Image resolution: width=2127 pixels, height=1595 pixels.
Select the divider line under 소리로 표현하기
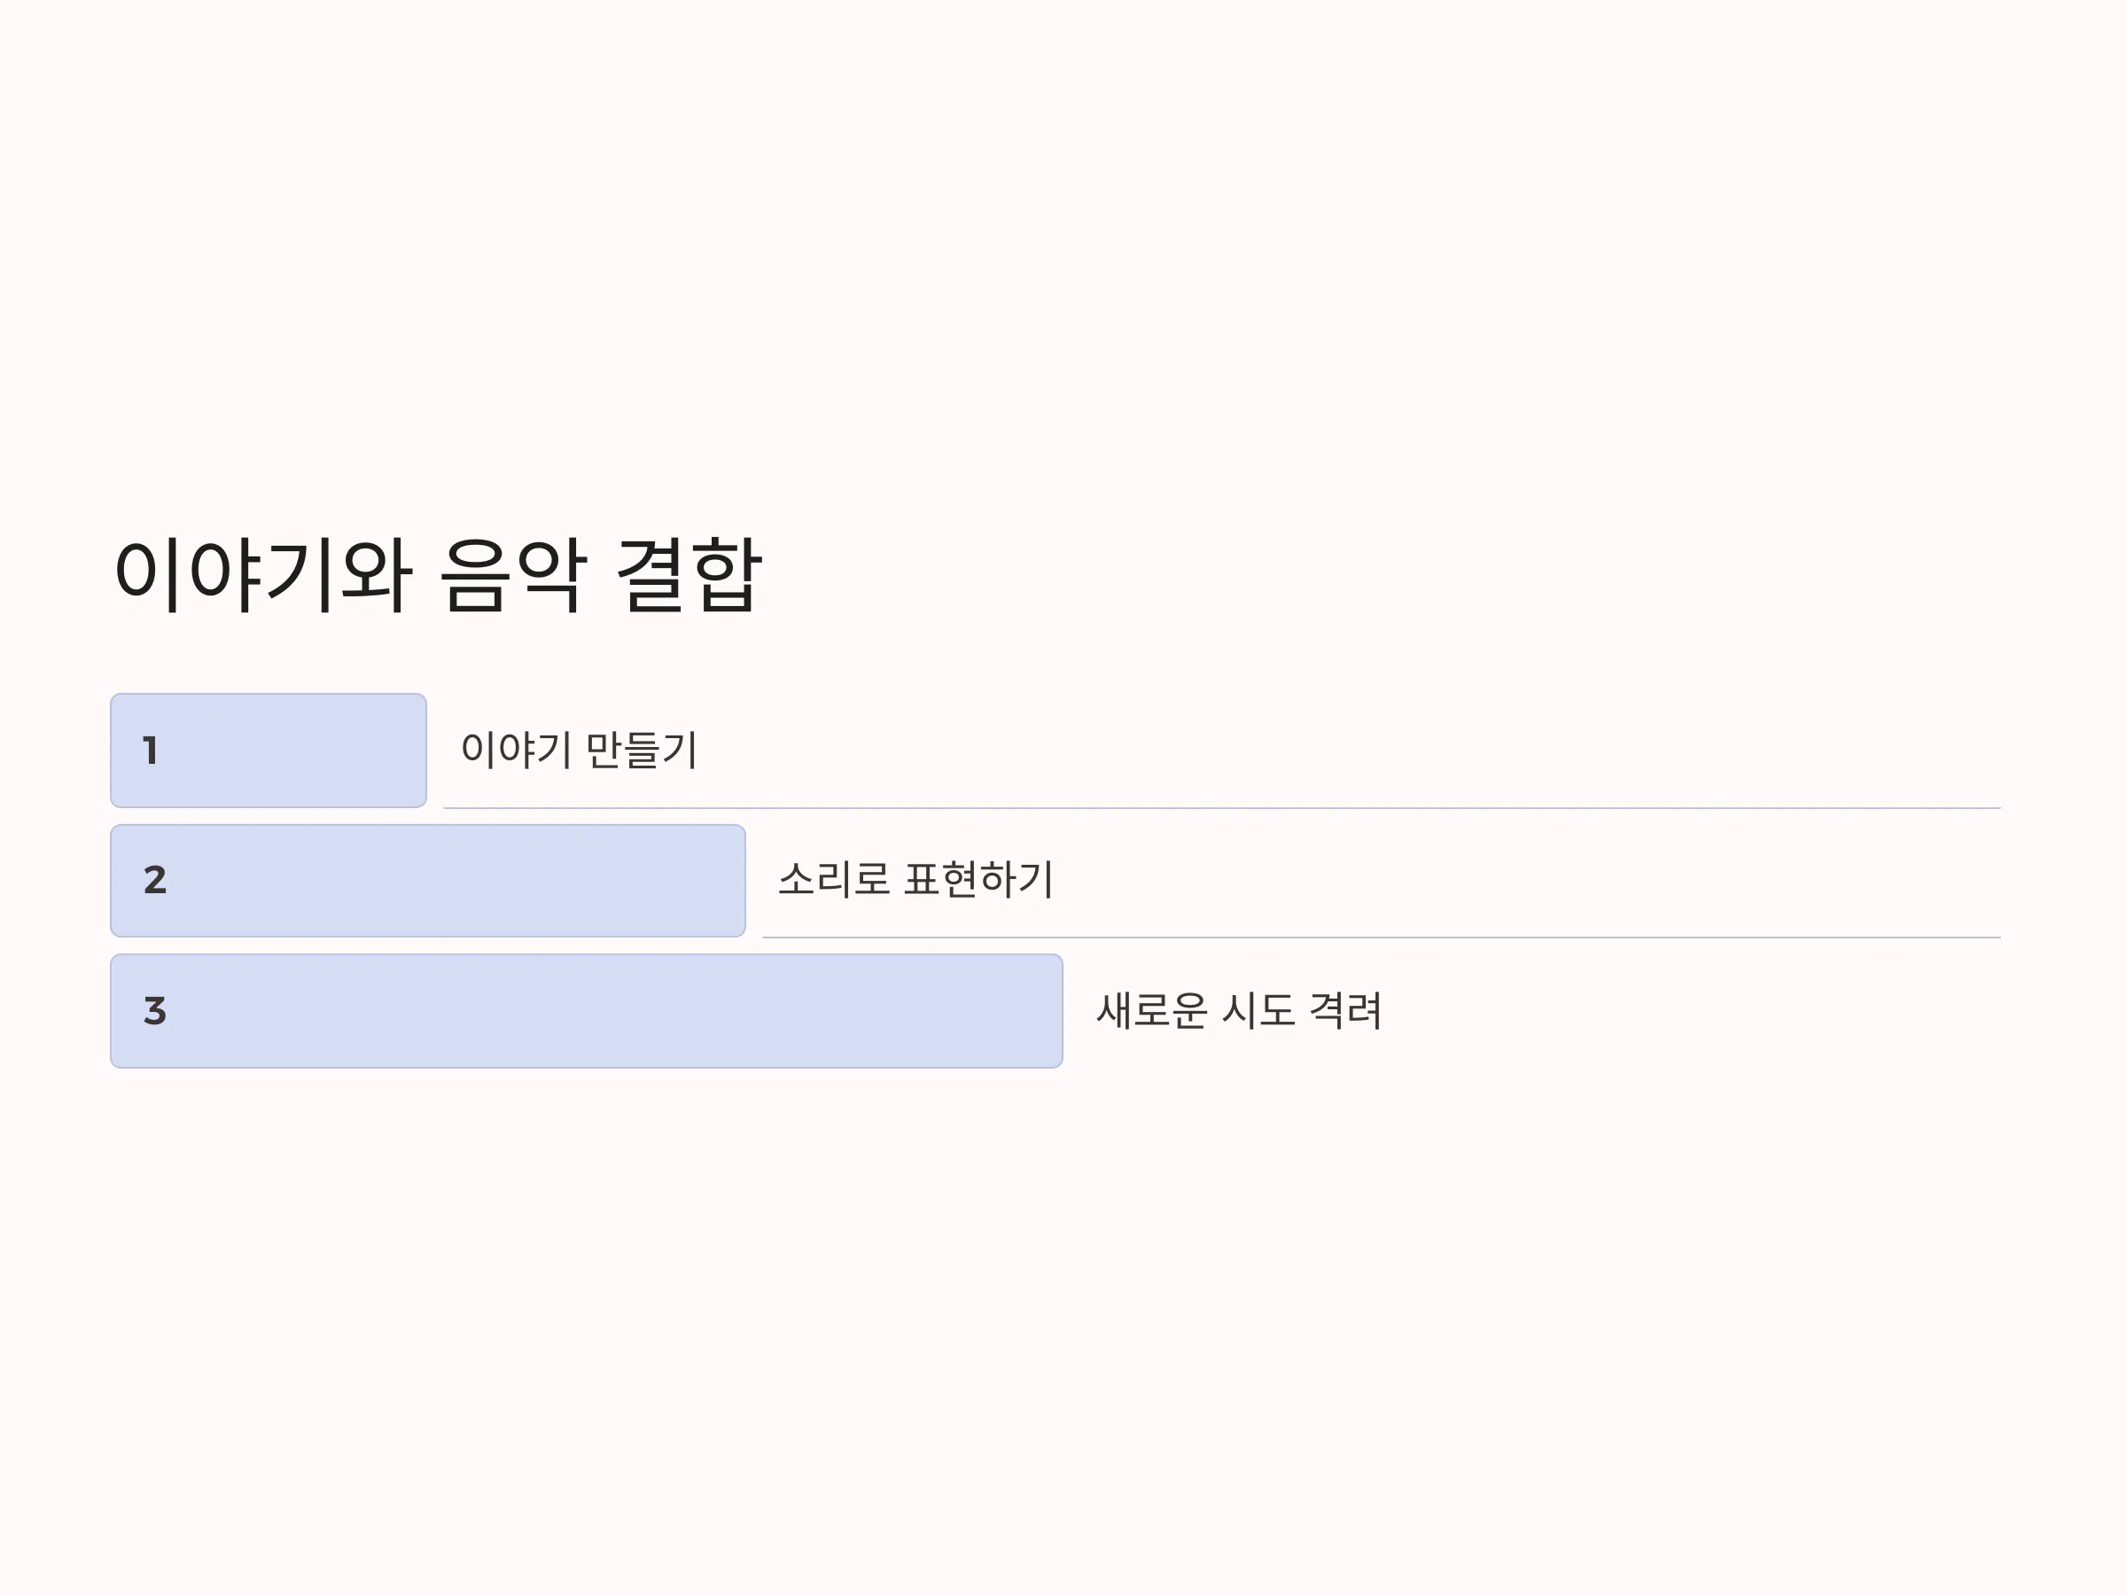pos(1382,938)
